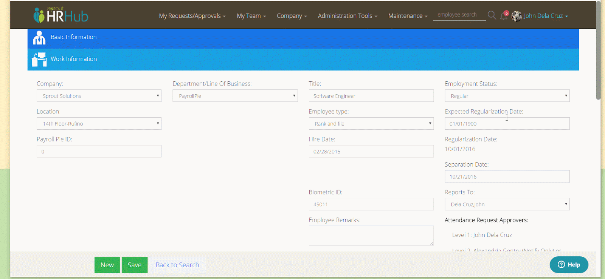605x279 pixels.
Task: Click the Payroll Pie ID field
Action: 99,151
